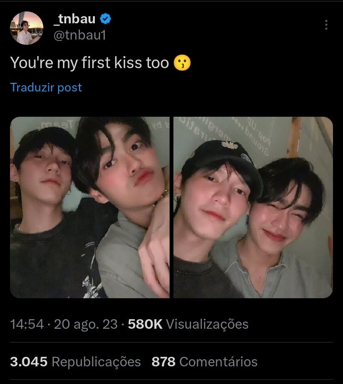Screen dimensions: 343x384
Task: Open the Republicações list
Action: (96, 362)
